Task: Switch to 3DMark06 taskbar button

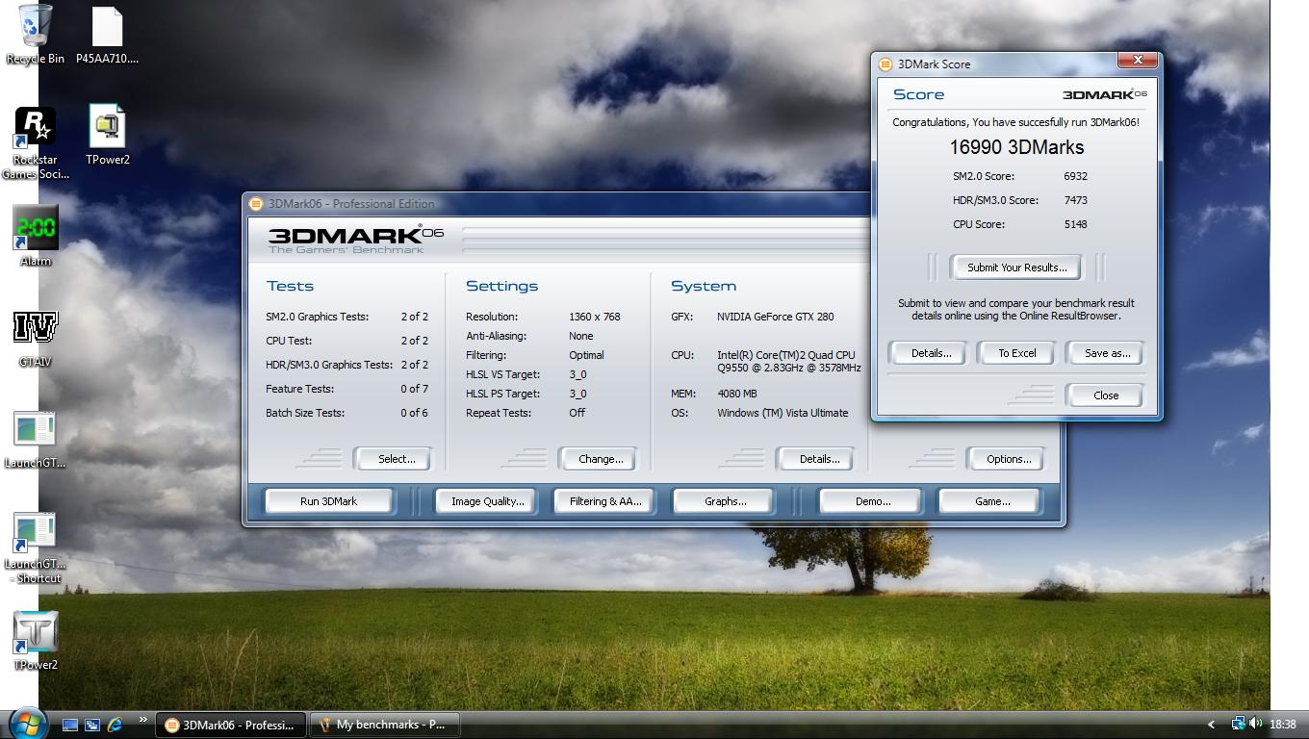Action: click(231, 725)
